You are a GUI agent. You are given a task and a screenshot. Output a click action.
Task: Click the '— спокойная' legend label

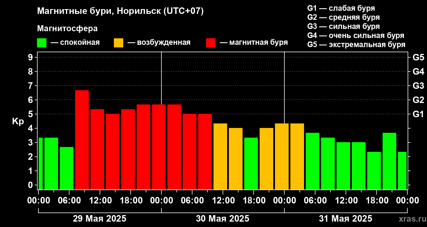pyautogui.click(x=75, y=43)
